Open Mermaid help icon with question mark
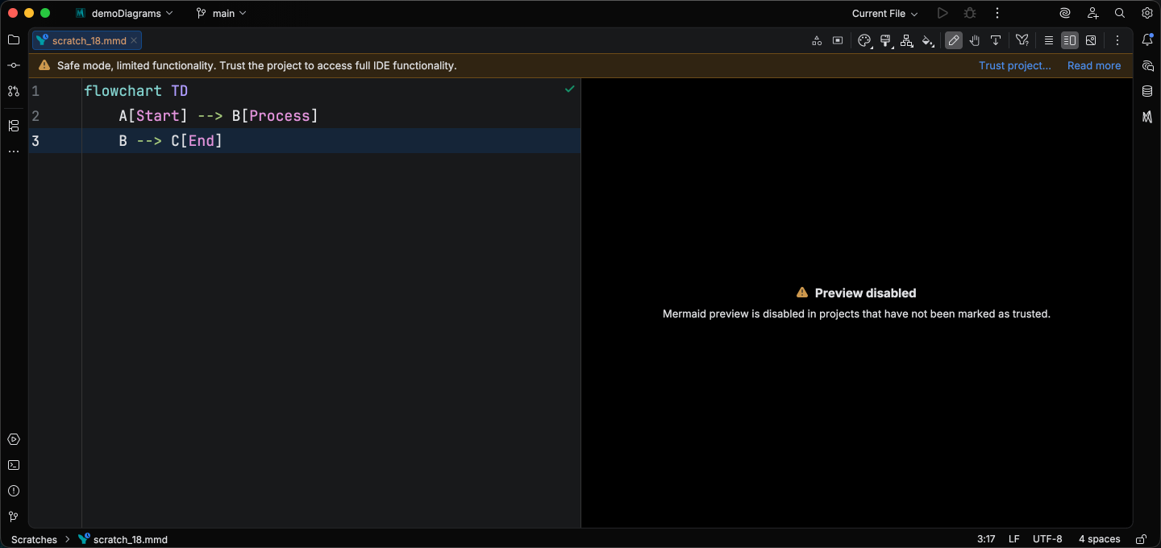Viewport: 1161px width, 548px height. 1022,40
